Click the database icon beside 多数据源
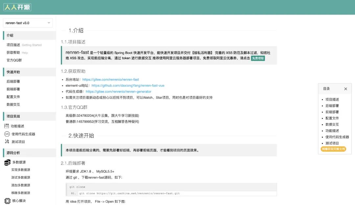The width and height of the screenshot is (355, 205). 7,162
